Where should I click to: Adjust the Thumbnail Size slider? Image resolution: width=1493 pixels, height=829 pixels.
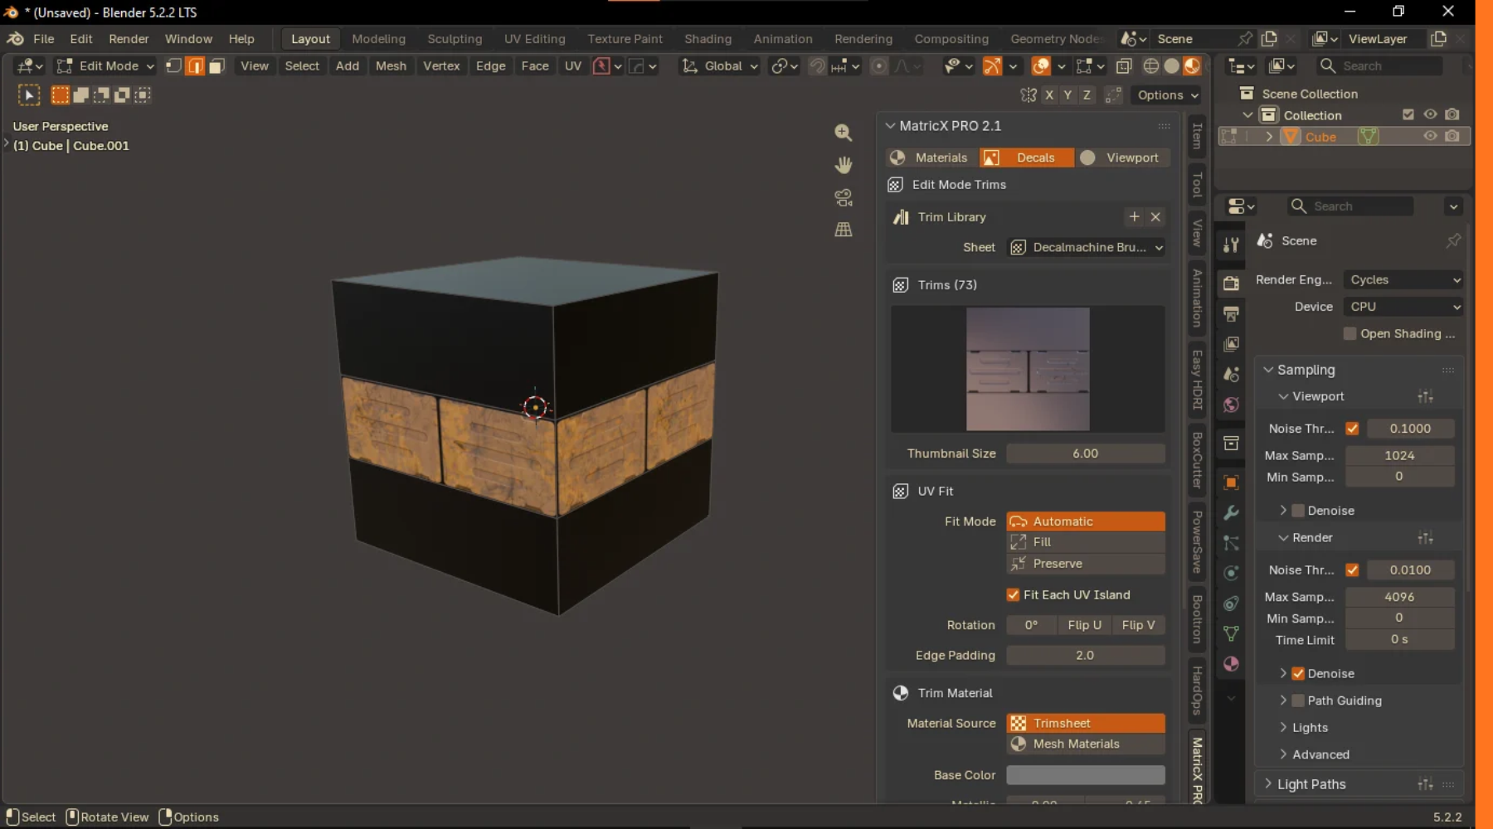(x=1086, y=453)
